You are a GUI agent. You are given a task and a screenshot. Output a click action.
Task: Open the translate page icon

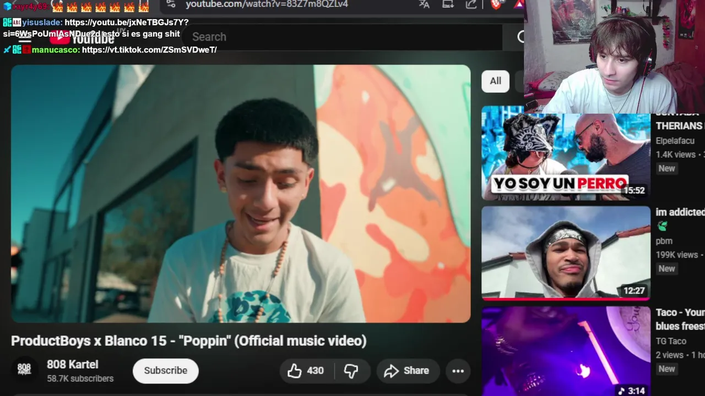point(424,4)
